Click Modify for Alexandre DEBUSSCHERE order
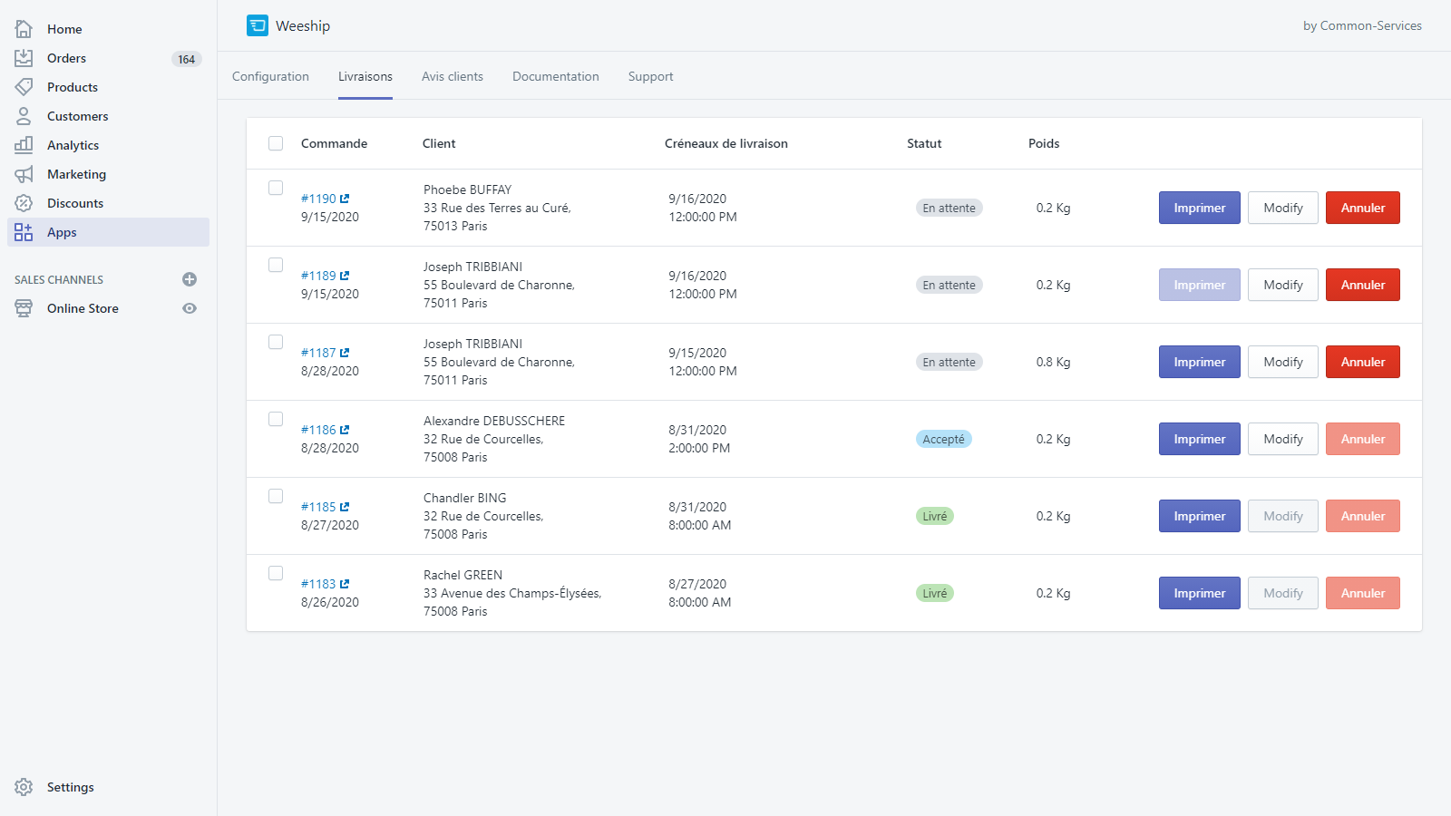 click(1283, 439)
